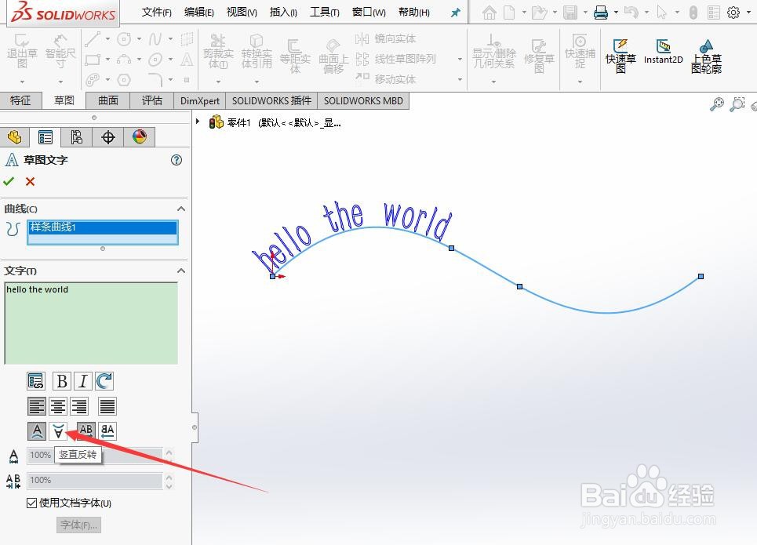Switch to the 特征 ribbon tab
Viewport: 757px width, 545px height.
pyautogui.click(x=20, y=100)
